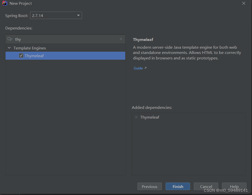
Task: Select Thymeleaf in the Added dependencies list
Action: click(150, 117)
